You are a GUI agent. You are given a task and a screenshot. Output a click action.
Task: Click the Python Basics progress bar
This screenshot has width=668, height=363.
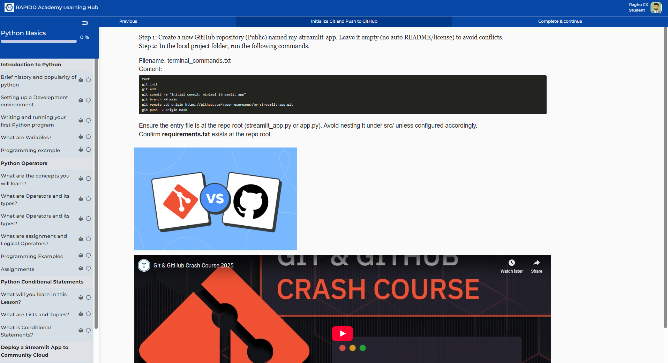[x=39, y=41]
